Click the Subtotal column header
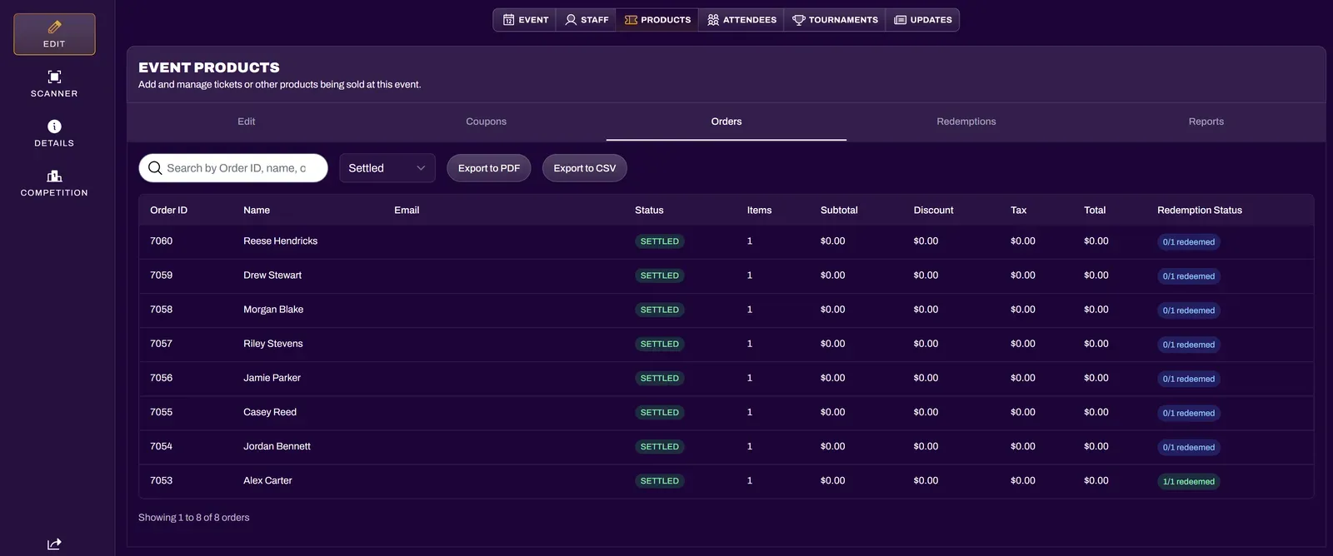Screen dimensions: 1333x556 click(839, 211)
